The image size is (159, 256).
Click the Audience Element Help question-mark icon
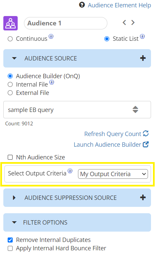[x=82, y=5]
